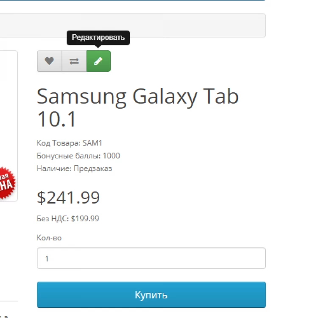This screenshot has width=318, height=318.
Task: Click the $199.99 tax-free price
Action: tap(85, 219)
